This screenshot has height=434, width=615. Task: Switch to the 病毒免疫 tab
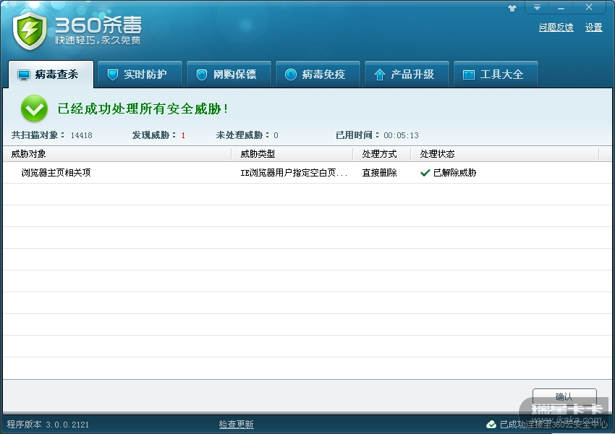pyautogui.click(x=318, y=74)
